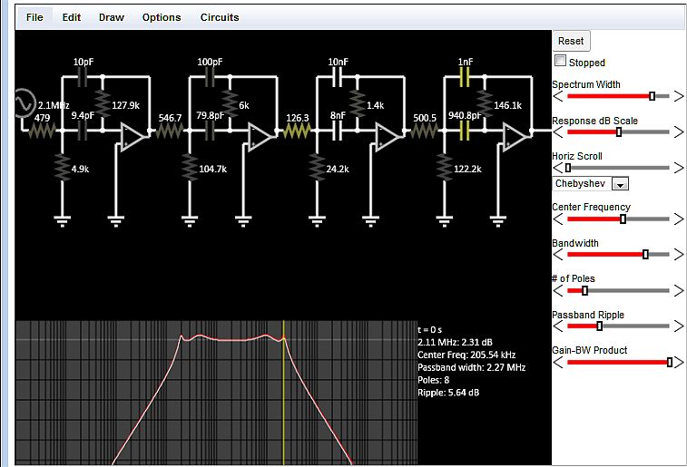Click the Passband width: 2.27 MHz readout
Screen dimensions: 687x467
click(x=471, y=367)
